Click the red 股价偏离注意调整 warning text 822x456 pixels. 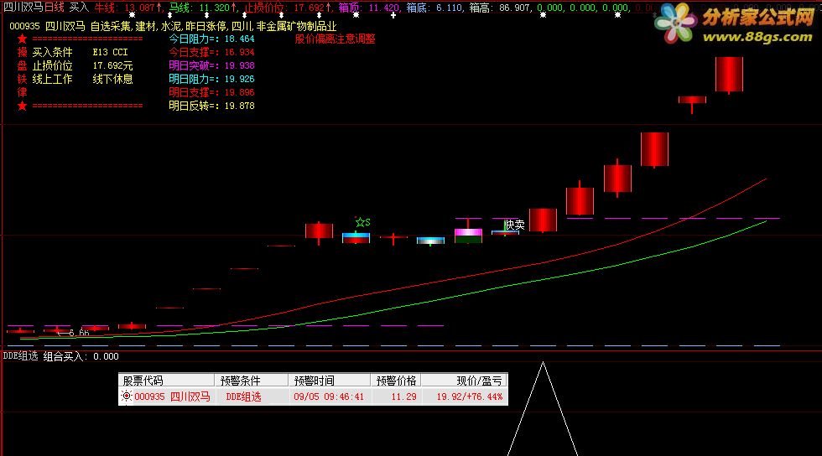(x=335, y=39)
